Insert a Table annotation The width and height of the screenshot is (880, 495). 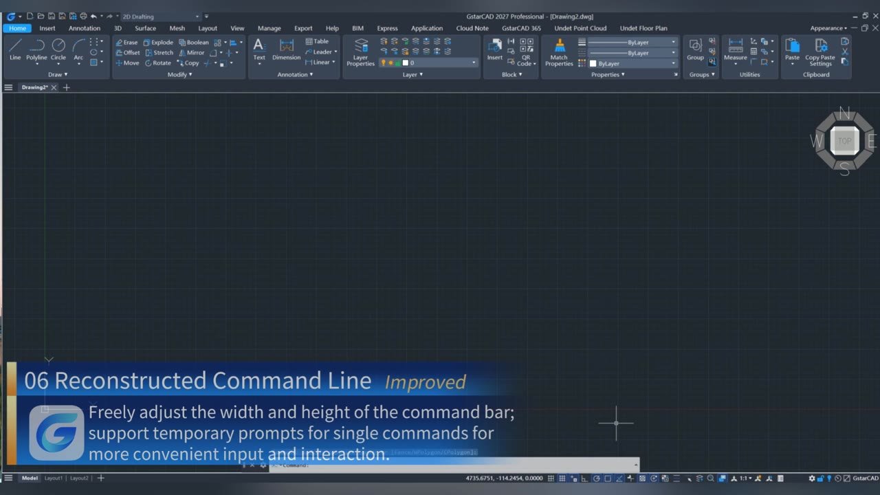pyautogui.click(x=317, y=41)
